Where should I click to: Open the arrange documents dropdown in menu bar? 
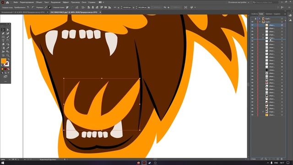(102, 2)
